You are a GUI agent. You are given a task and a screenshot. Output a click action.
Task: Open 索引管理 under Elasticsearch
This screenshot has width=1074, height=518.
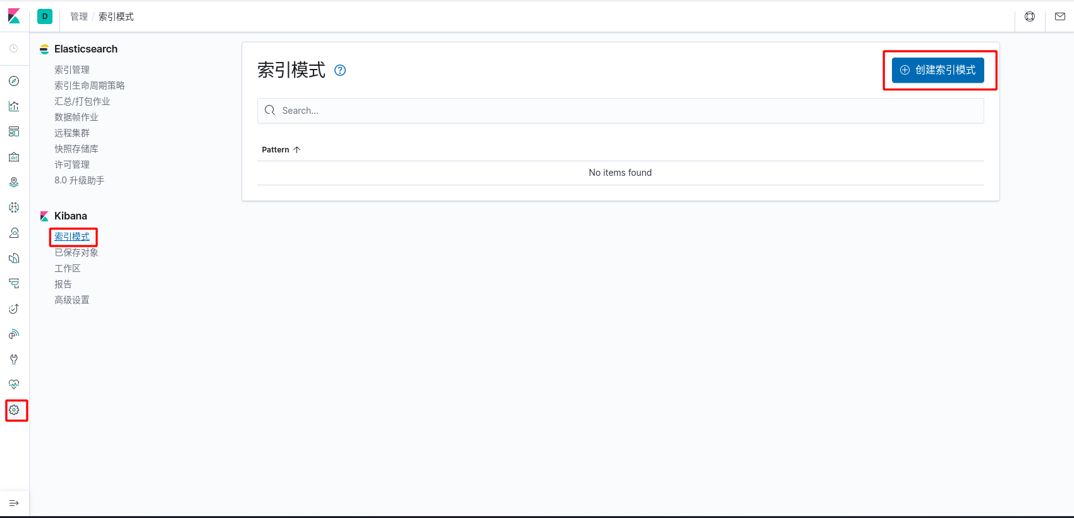pyautogui.click(x=72, y=70)
